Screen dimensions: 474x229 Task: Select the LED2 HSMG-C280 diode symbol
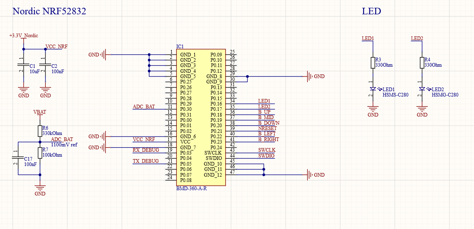[422, 89]
